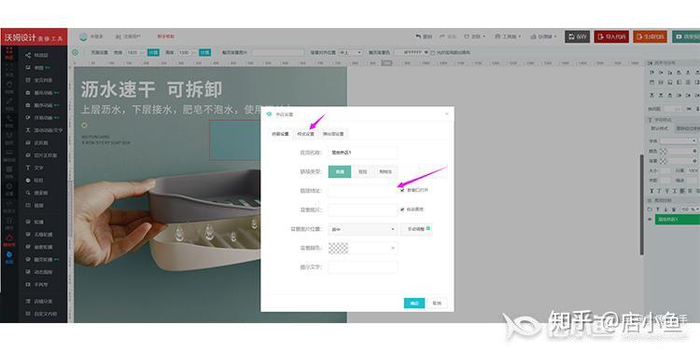
Task: Click the page height field showing 1300
Action: pyautogui.click(x=187, y=52)
